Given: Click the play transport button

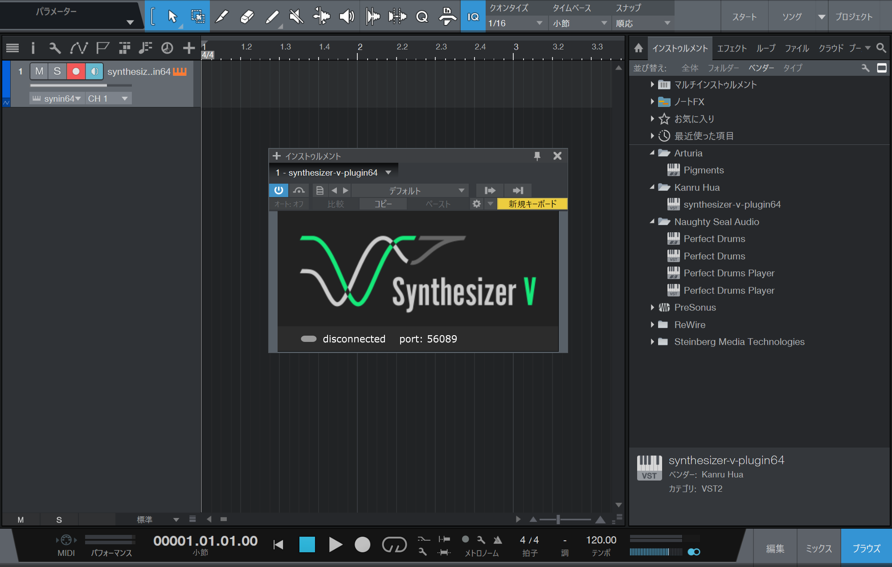Looking at the screenshot, I should click(335, 544).
